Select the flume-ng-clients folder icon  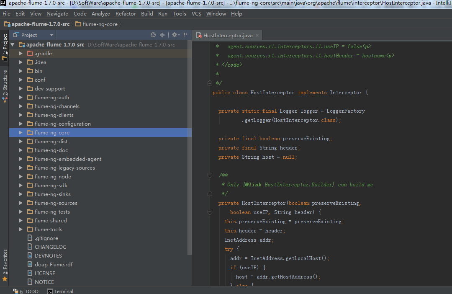[30, 115]
